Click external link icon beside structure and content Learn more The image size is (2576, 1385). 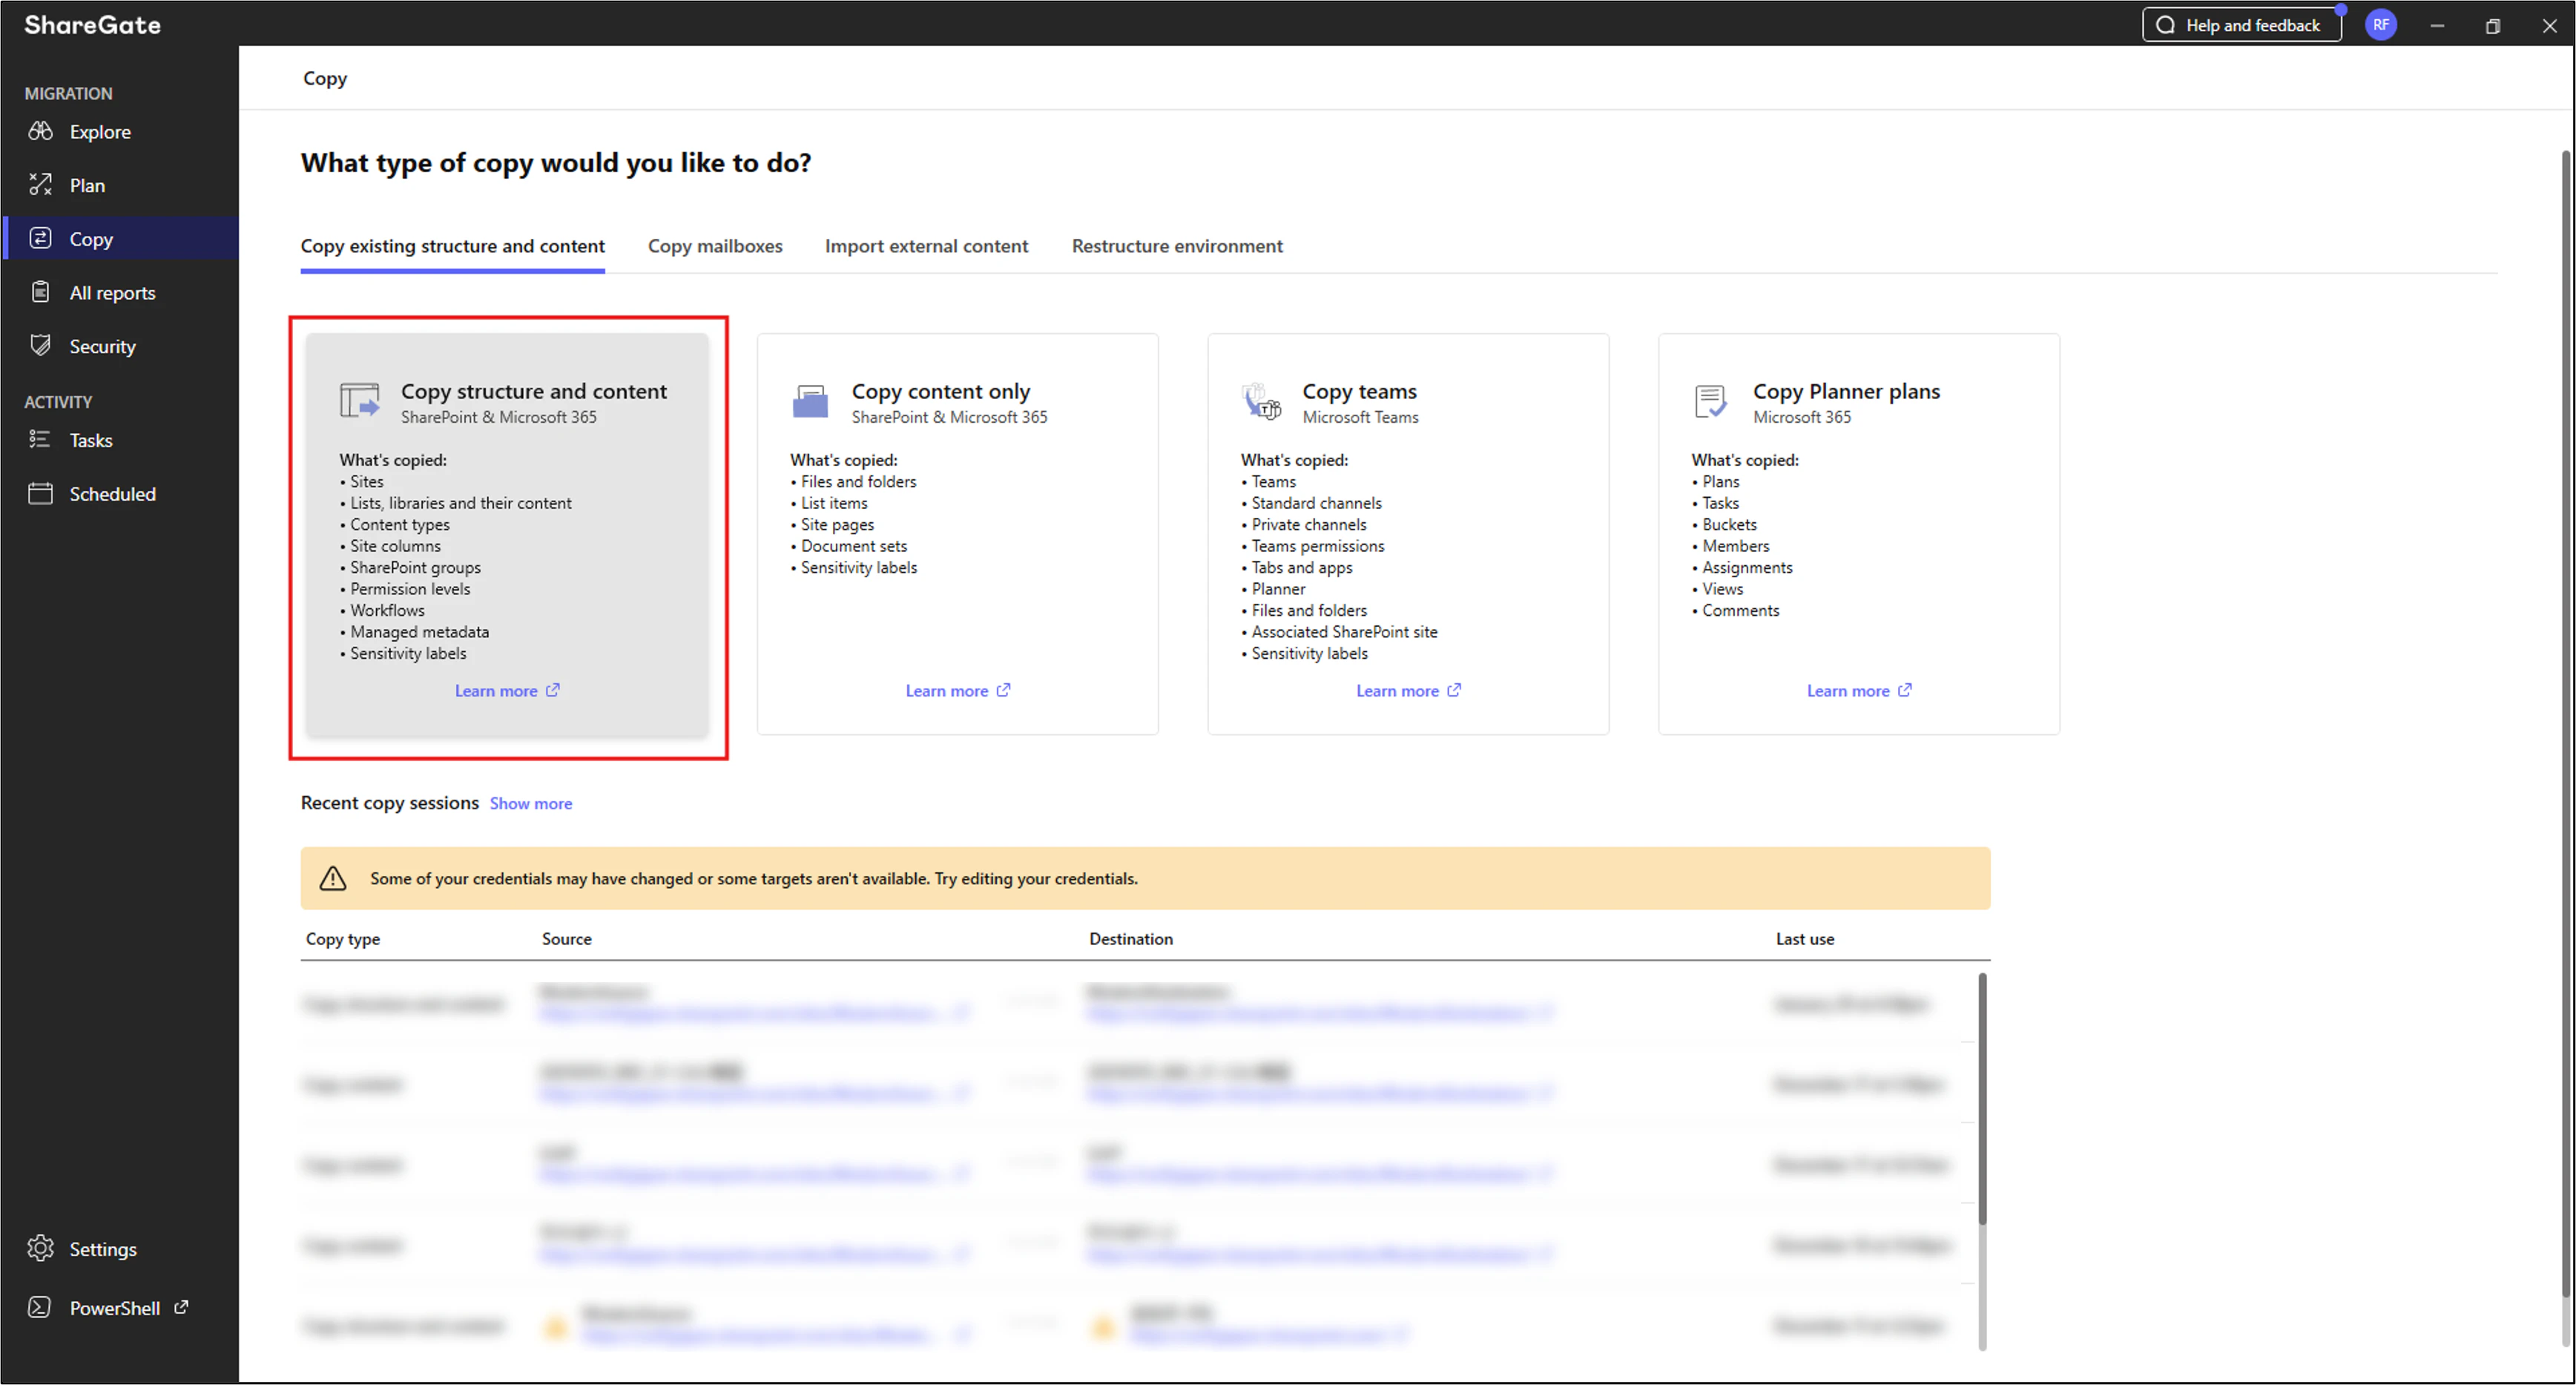553,690
